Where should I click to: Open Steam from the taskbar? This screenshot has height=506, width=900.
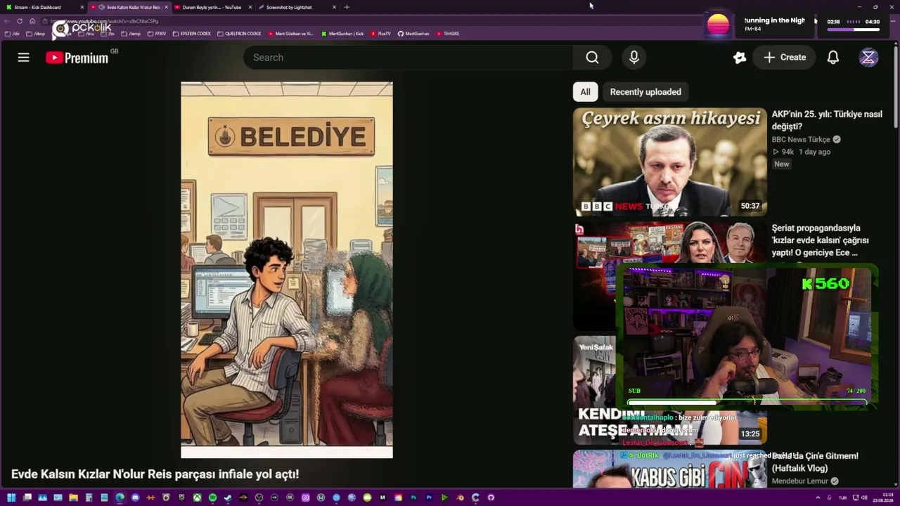[x=228, y=498]
